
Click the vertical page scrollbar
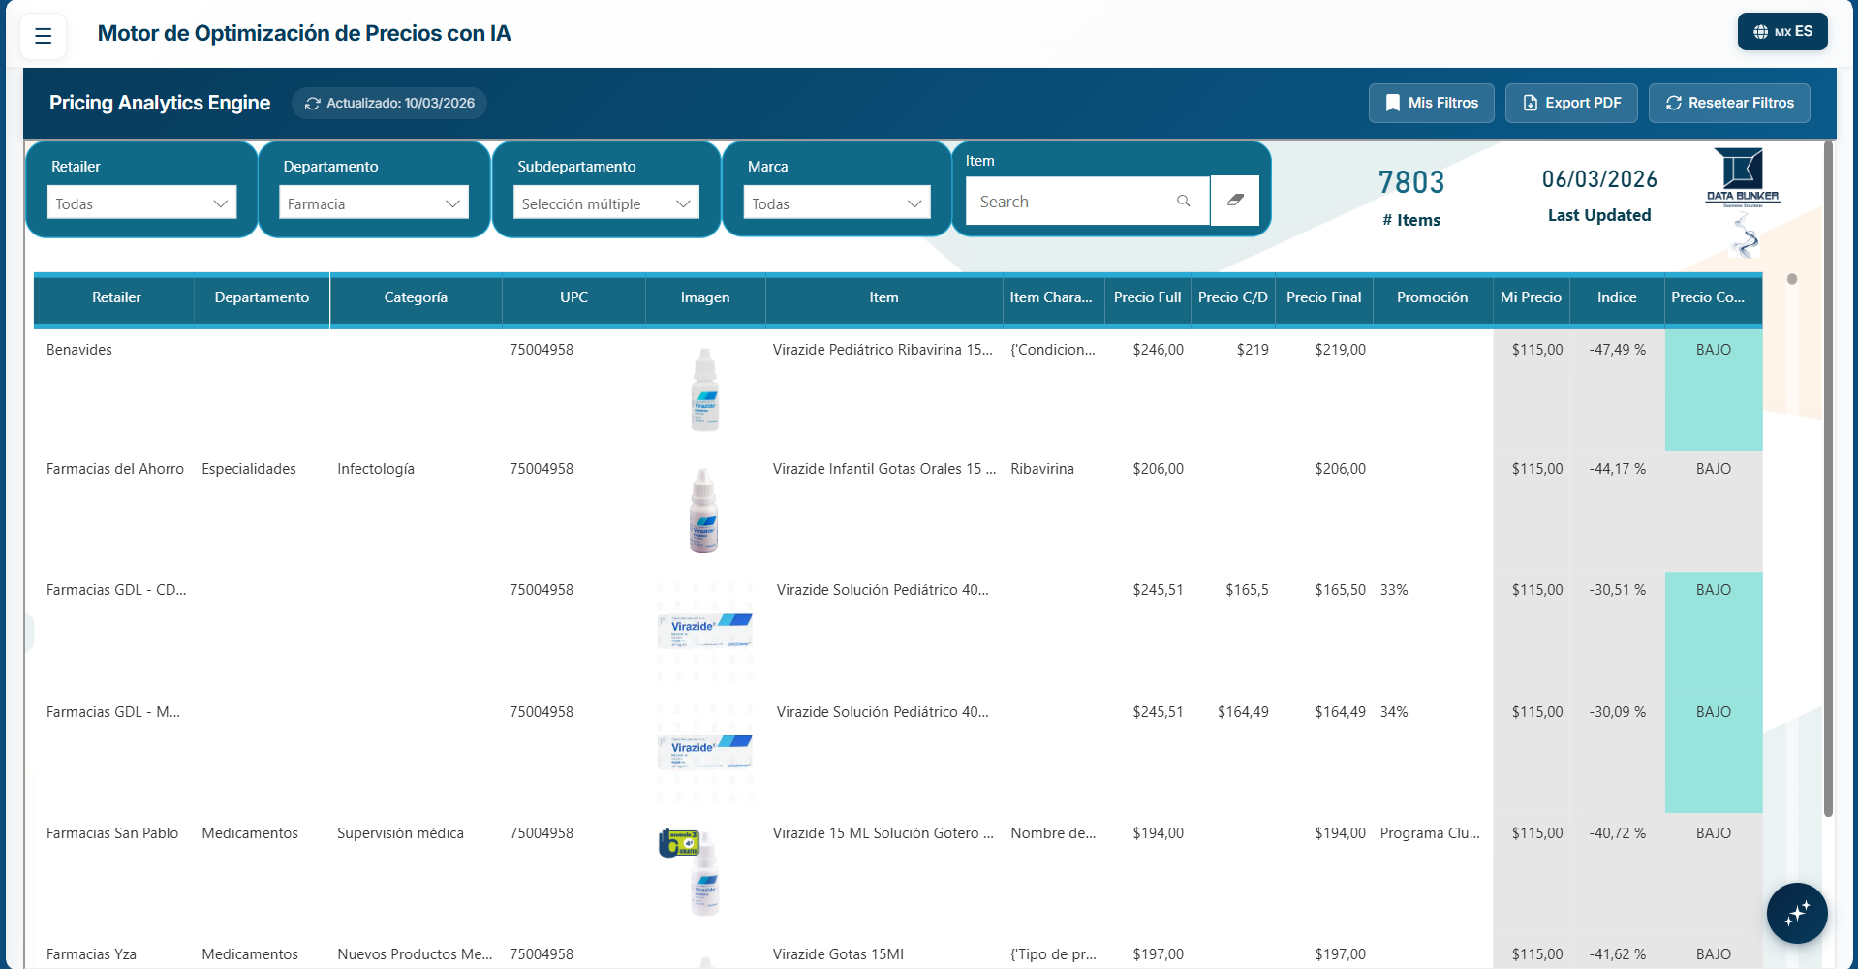1829,480
